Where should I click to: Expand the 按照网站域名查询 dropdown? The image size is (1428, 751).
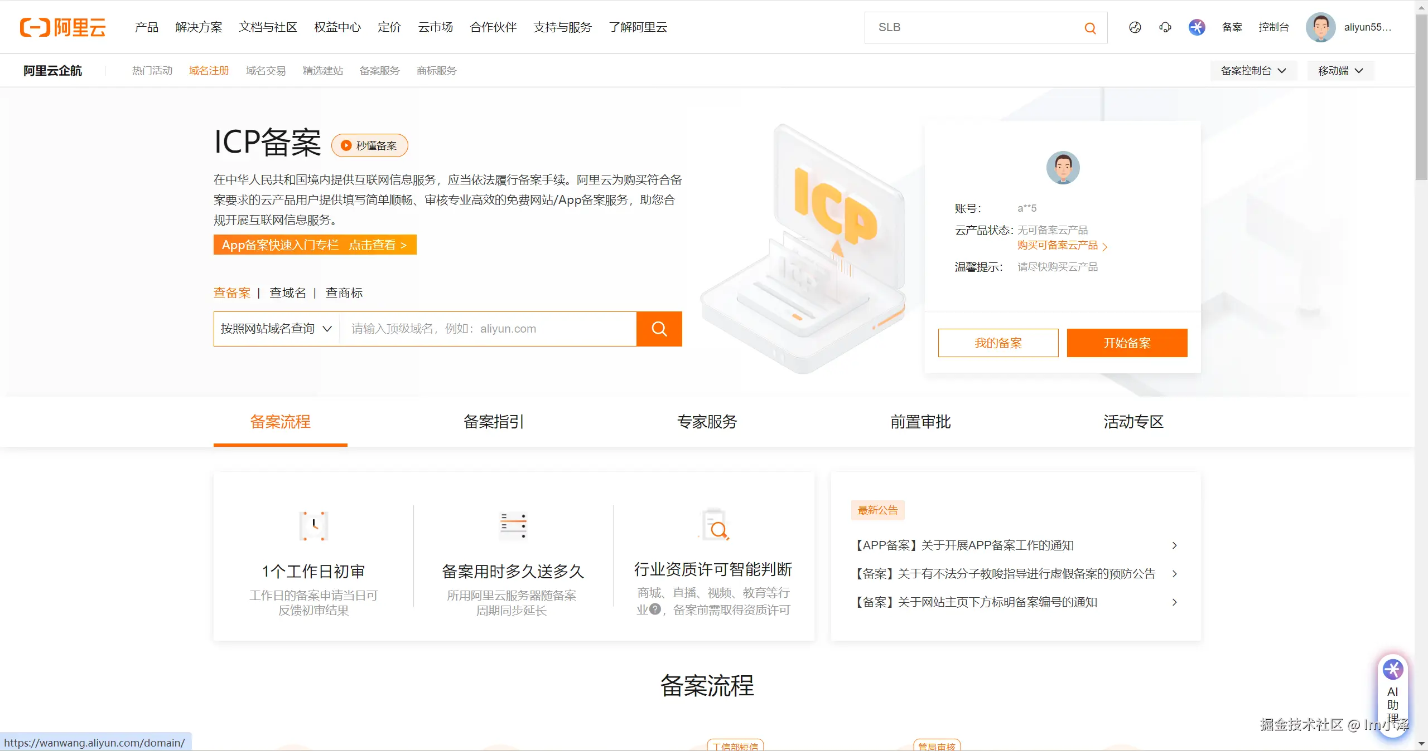coord(277,329)
